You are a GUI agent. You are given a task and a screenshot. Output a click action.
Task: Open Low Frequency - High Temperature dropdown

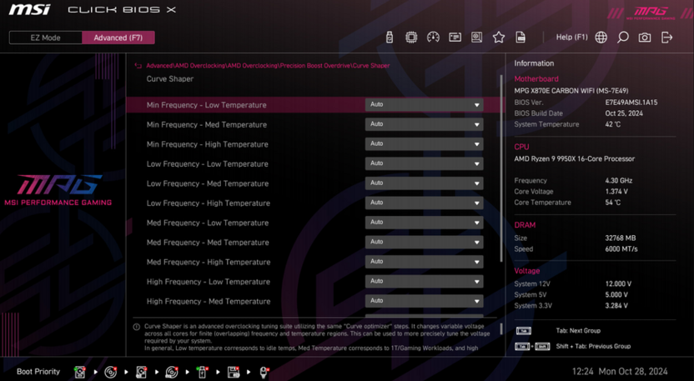click(424, 203)
